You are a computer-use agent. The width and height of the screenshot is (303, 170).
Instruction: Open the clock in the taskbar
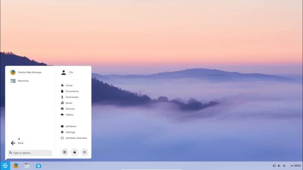point(295,166)
